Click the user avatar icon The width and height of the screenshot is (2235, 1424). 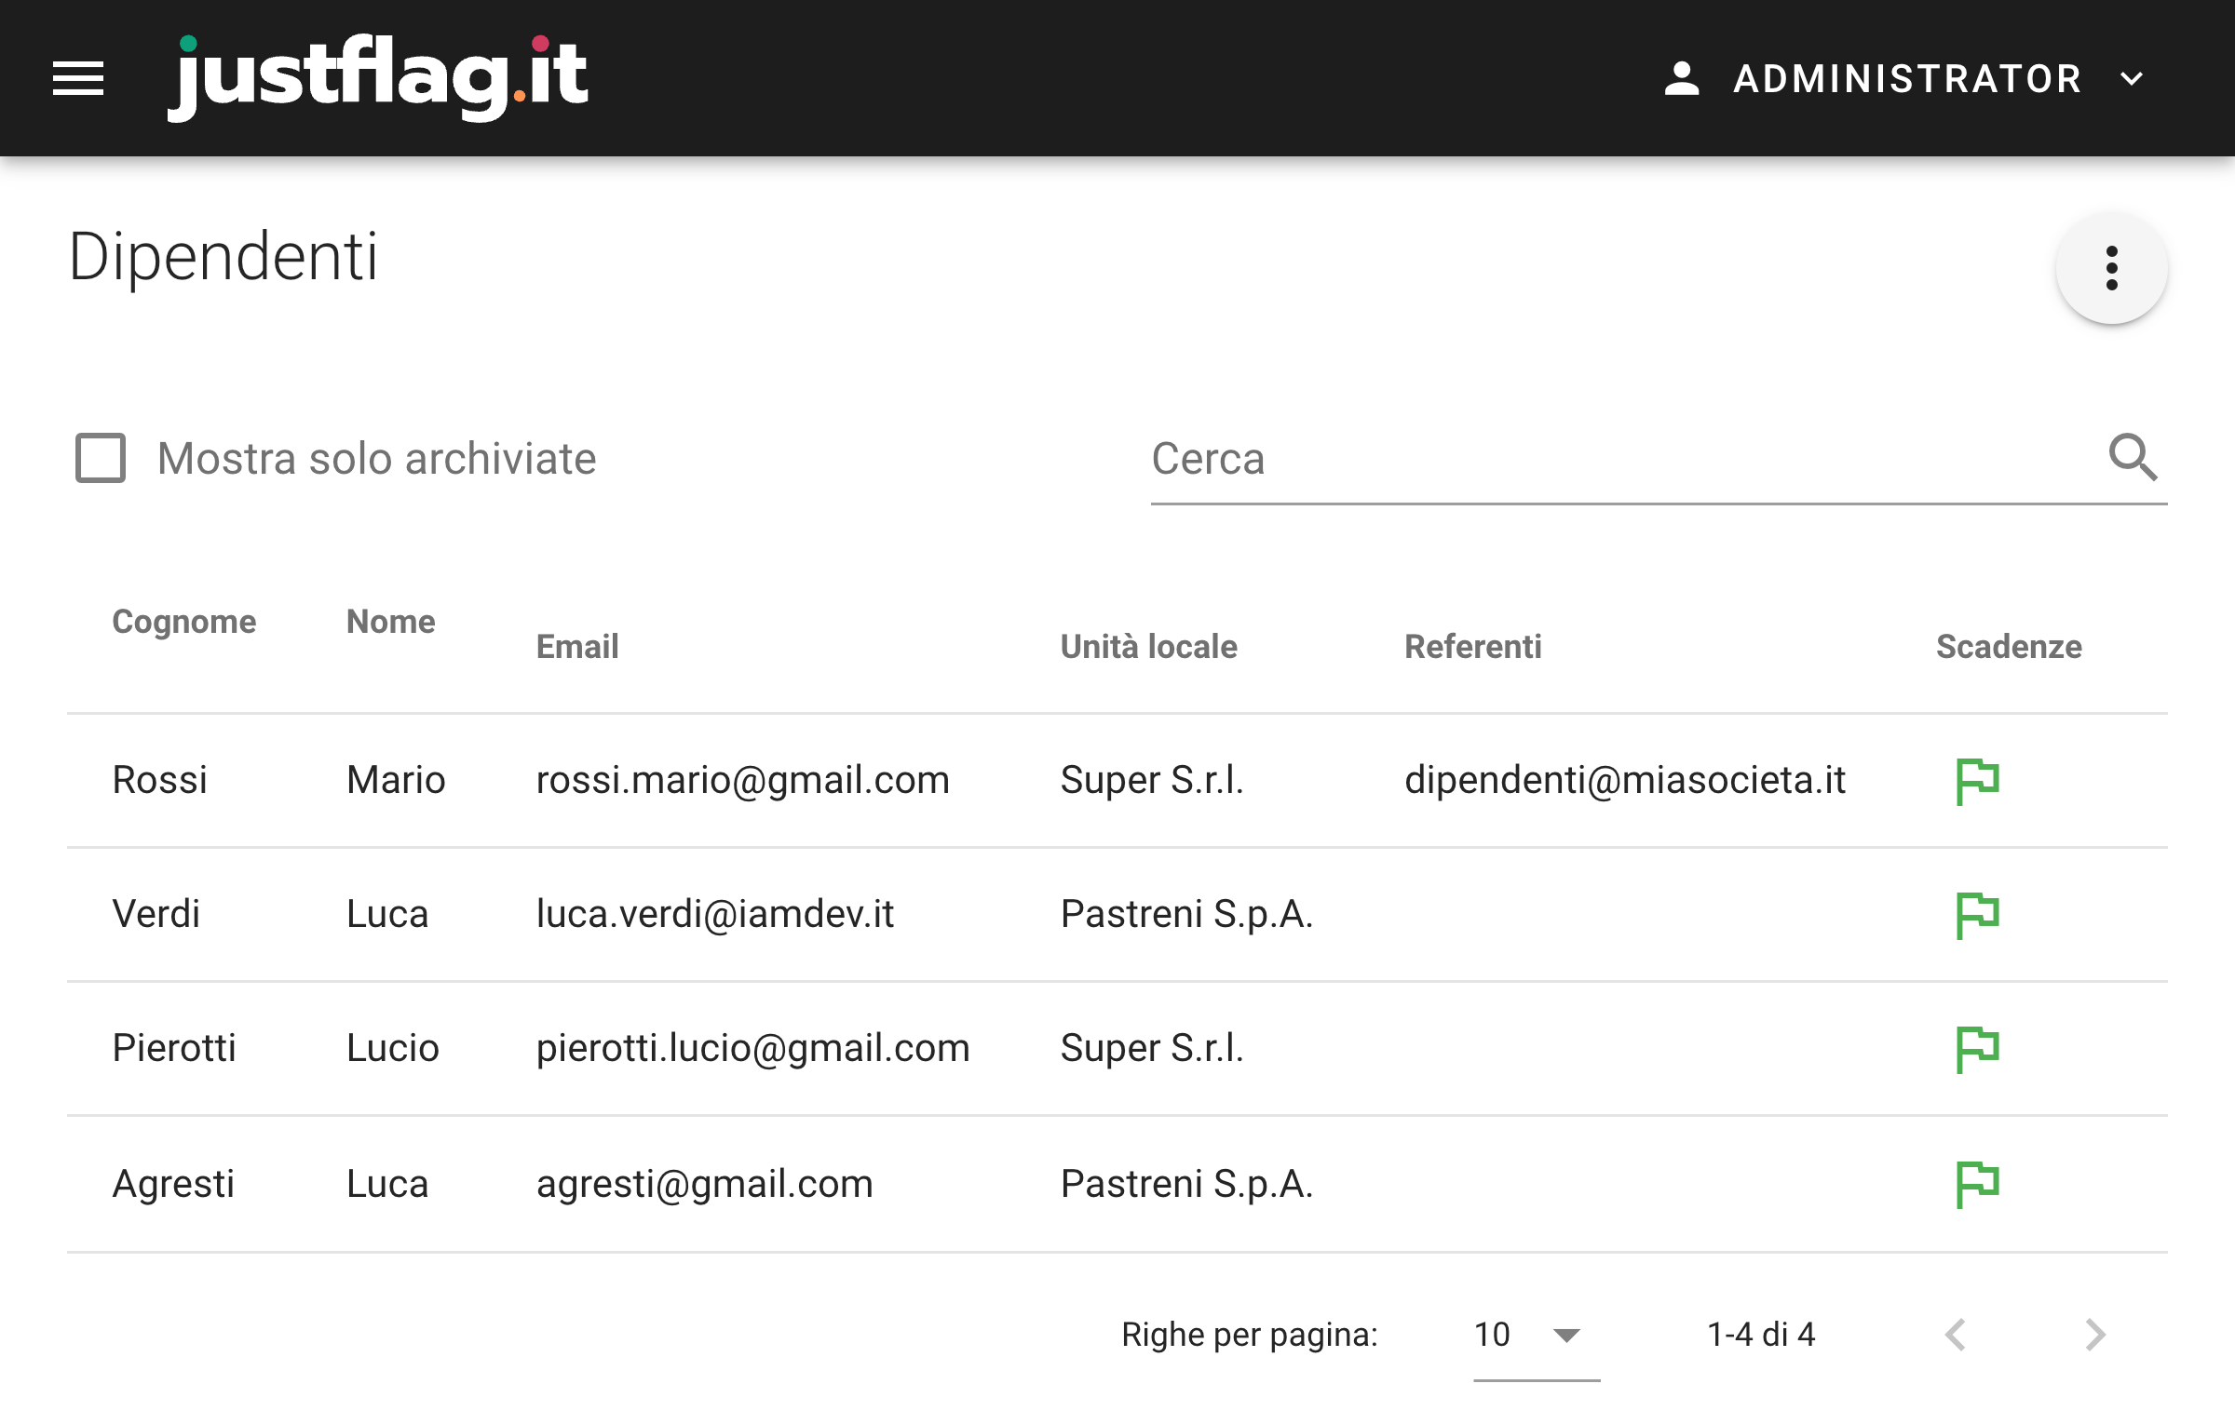point(1682,78)
